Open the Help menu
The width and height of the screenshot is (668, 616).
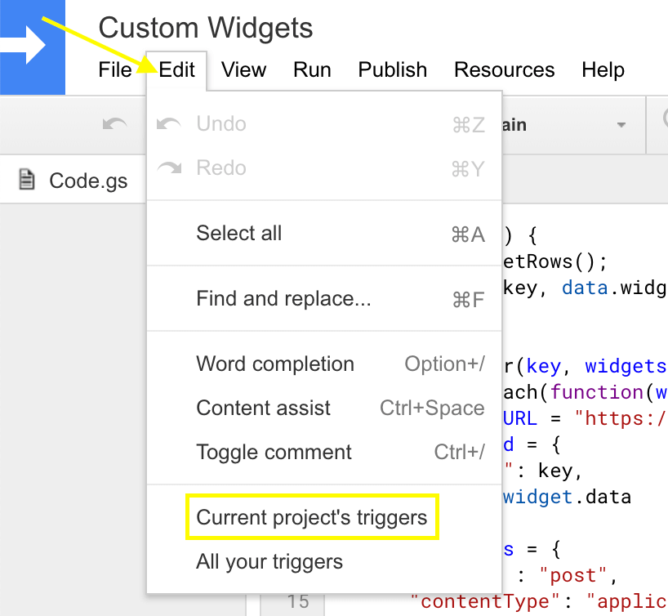click(603, 70)
